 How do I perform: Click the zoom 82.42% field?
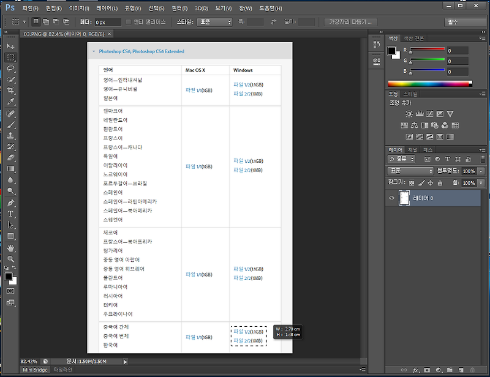tap(29, 362)
